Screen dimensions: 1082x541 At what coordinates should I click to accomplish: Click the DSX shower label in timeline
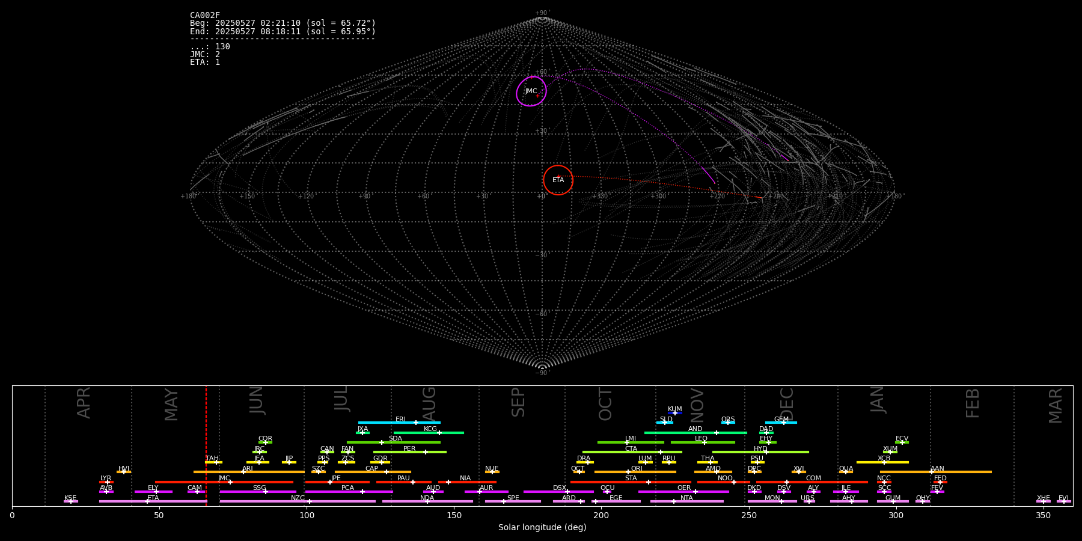coord(560,488)
